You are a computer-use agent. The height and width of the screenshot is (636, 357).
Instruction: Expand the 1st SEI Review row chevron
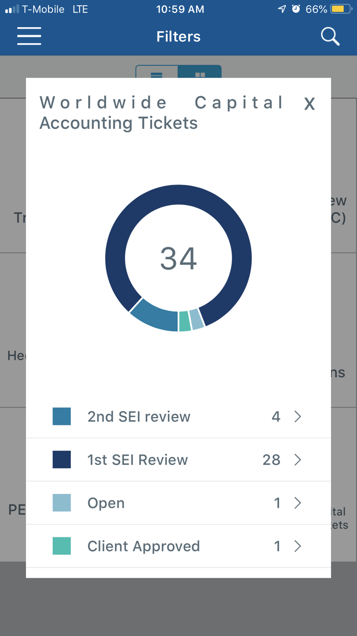pyautogui.click(x=298, y=460)
